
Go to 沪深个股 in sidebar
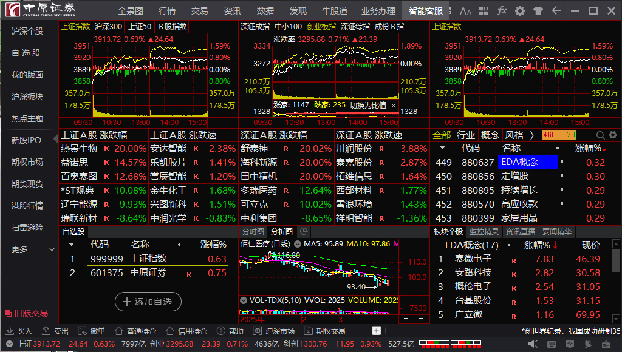[x=27, y=31]
